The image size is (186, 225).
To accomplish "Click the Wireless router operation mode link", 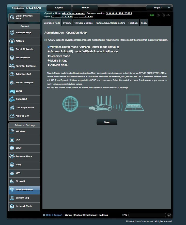I will (x=73, y=13).
